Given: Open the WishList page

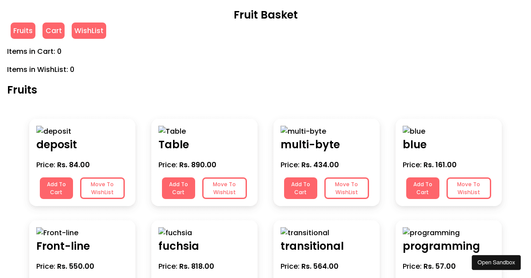Looking at the screenshot, I should coord(88,30).
